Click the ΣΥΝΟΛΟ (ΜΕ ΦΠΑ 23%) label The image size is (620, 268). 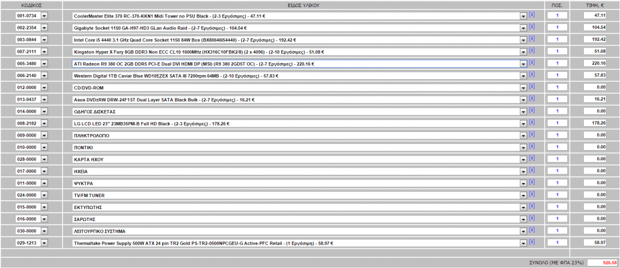557,263
